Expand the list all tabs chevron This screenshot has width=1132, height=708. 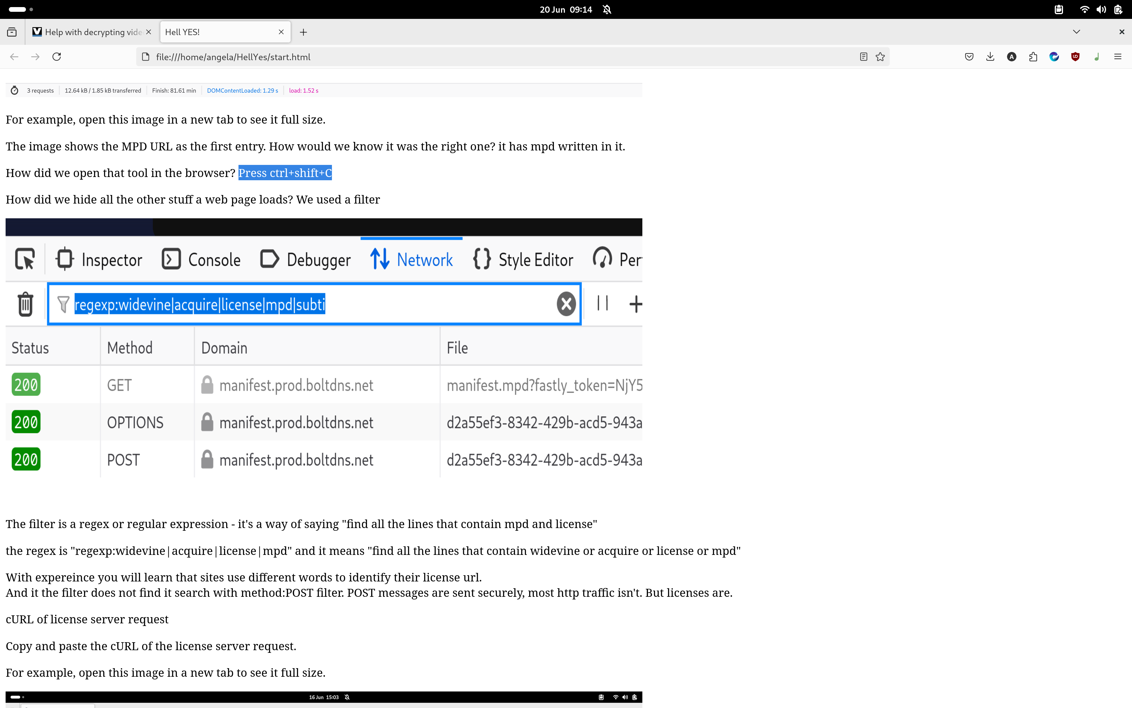point(1076,32)
